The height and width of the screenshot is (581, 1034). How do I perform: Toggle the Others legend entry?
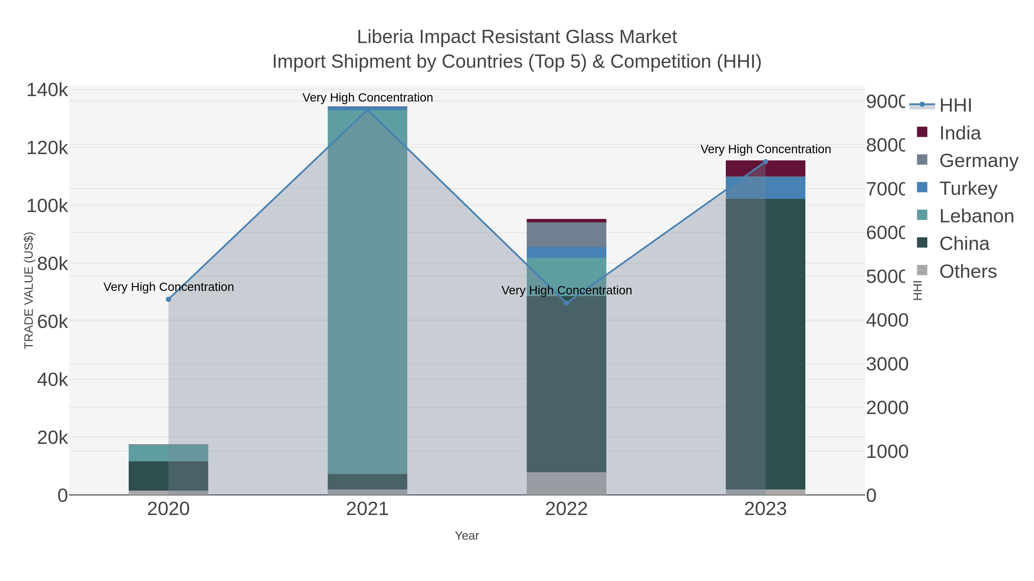coord(956,271)
